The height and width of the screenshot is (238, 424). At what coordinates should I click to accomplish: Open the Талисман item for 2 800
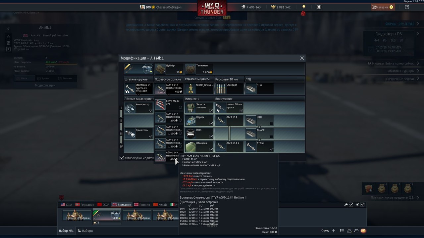tap(199, 69)
